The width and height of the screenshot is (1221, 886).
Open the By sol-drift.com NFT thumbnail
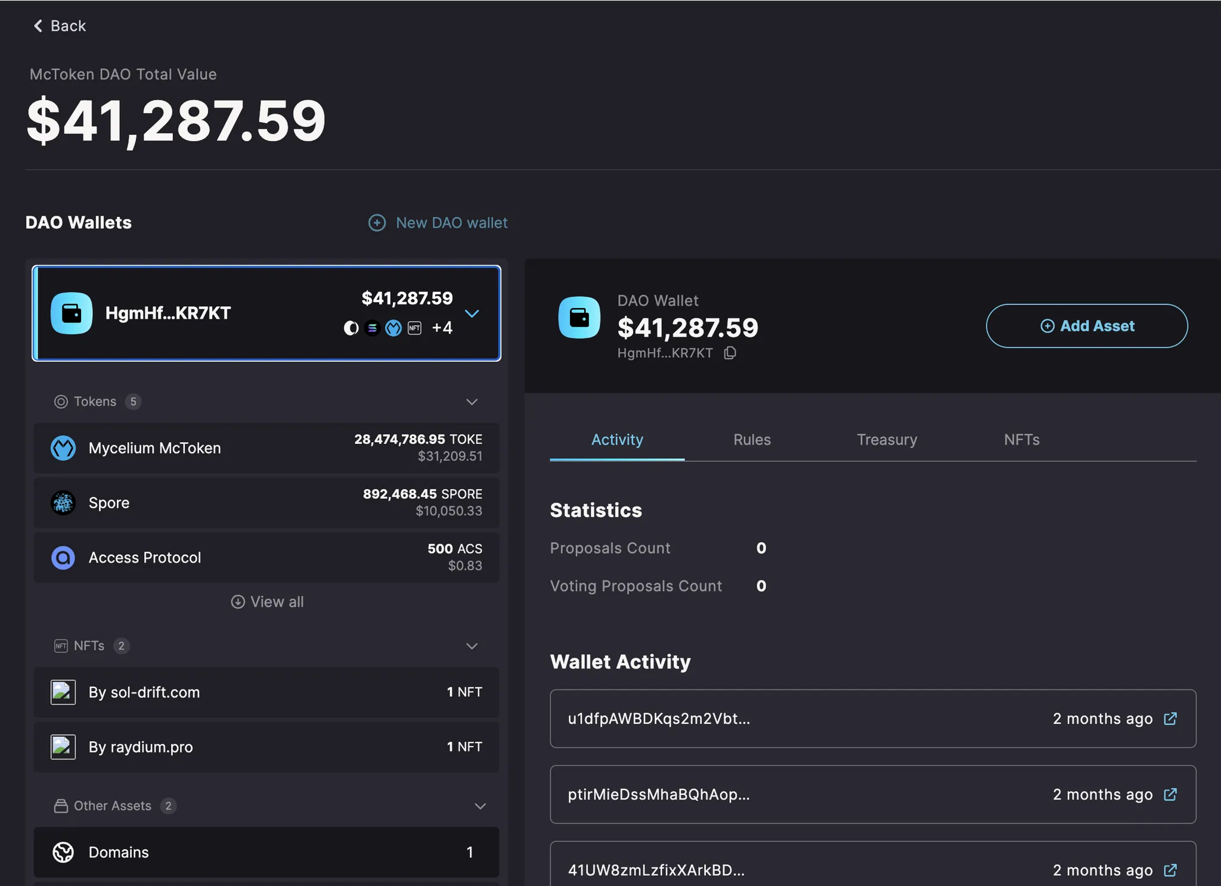tap(63, 692)
